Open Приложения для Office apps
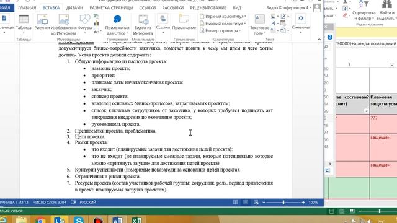This screenshot has width=397, height=223. (117, 25)
